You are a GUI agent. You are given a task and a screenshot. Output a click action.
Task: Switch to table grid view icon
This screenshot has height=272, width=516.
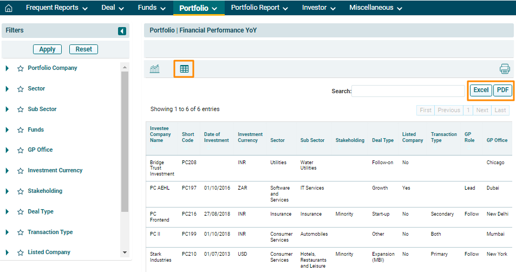click(x=184, y=69)
